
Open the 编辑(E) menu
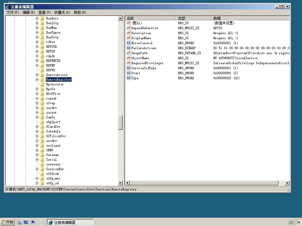coord(29,12)
